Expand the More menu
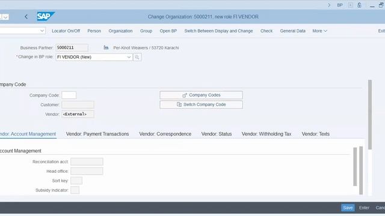Screen dimensions: 385x216 (x=319, y=31)
